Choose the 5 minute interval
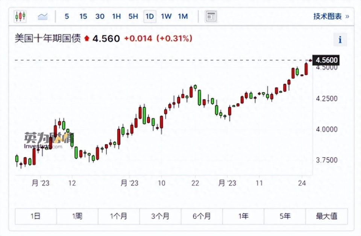The height and width of the screenshot is (236, 361). [x=67, y=17]
